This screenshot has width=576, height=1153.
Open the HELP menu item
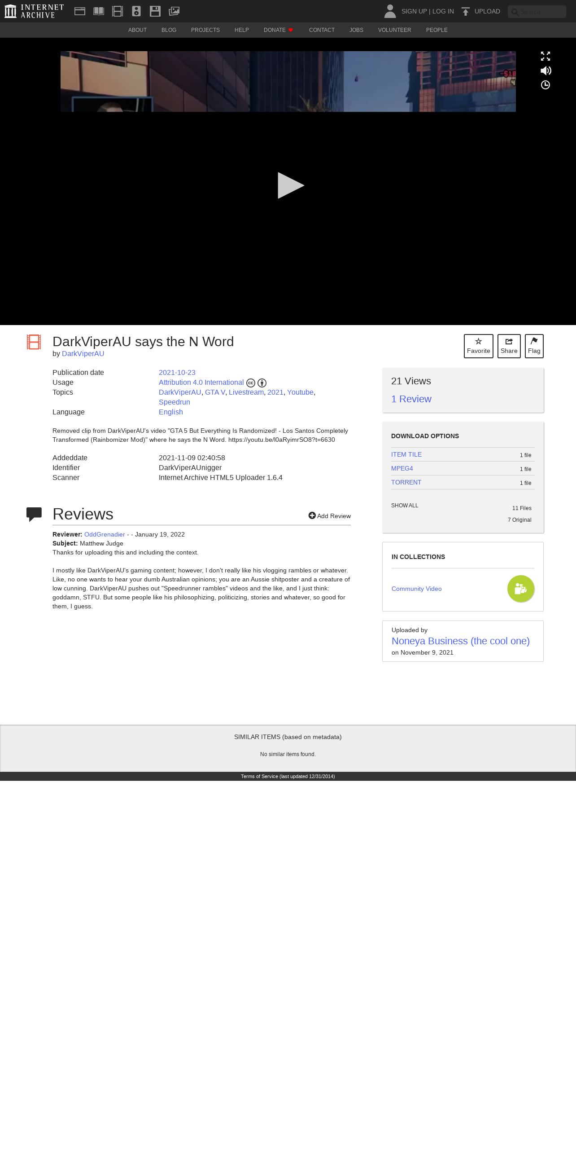242,30
